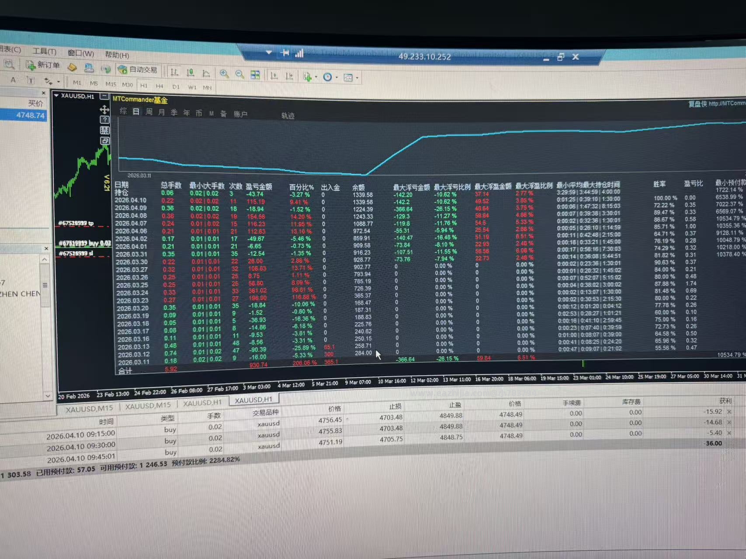
Task: Open the arrows tool dropdown arrow
Action: 59,82
